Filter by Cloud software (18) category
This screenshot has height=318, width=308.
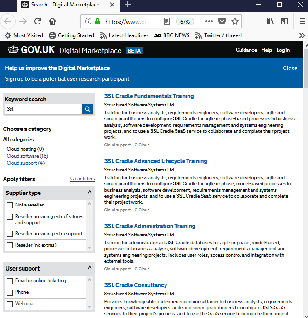click(x=28, y=156)
